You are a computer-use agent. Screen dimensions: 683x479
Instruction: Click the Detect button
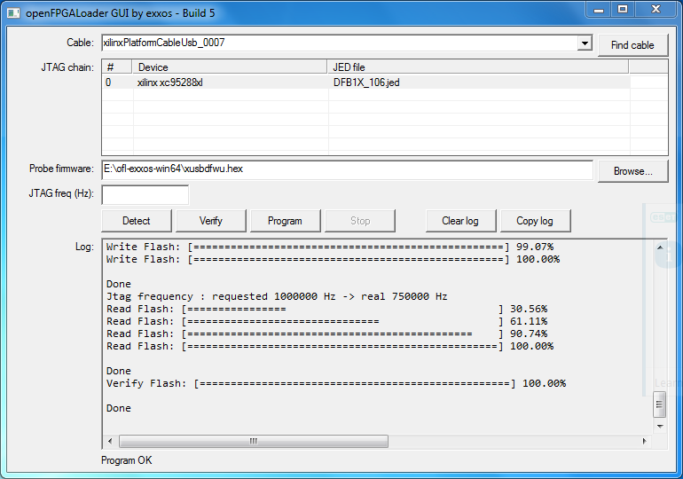pyautogui.click(x=137, y=221)
